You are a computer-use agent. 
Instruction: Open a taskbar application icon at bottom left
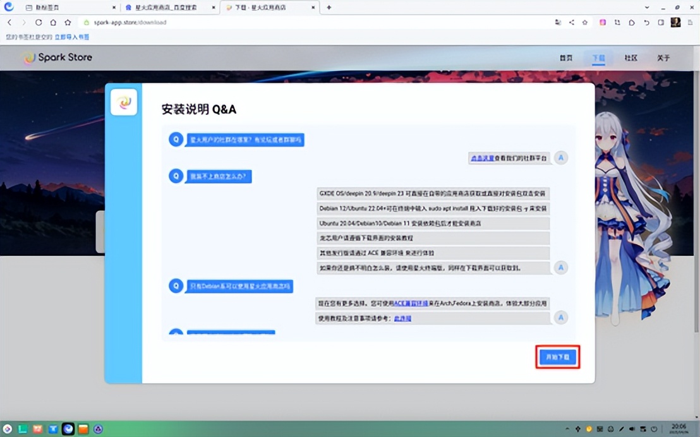tap(22, 429)
